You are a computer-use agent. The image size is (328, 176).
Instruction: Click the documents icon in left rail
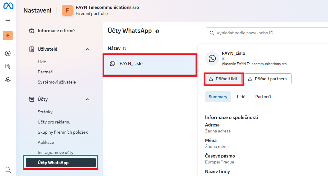tap(8, 67)
